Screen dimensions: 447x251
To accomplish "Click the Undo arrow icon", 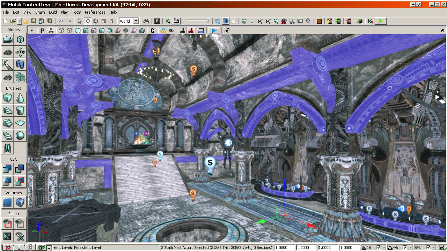I will click(x=61, y=21).
